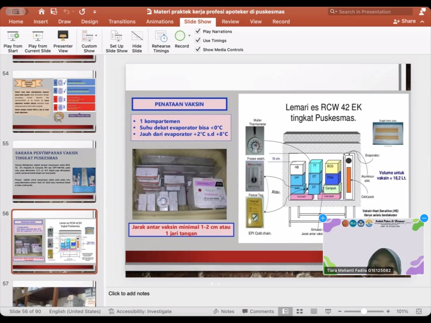This screenshot has height=323, width=431.
Task: Select slide 55 thumbnail
Action: coord(54,171)
